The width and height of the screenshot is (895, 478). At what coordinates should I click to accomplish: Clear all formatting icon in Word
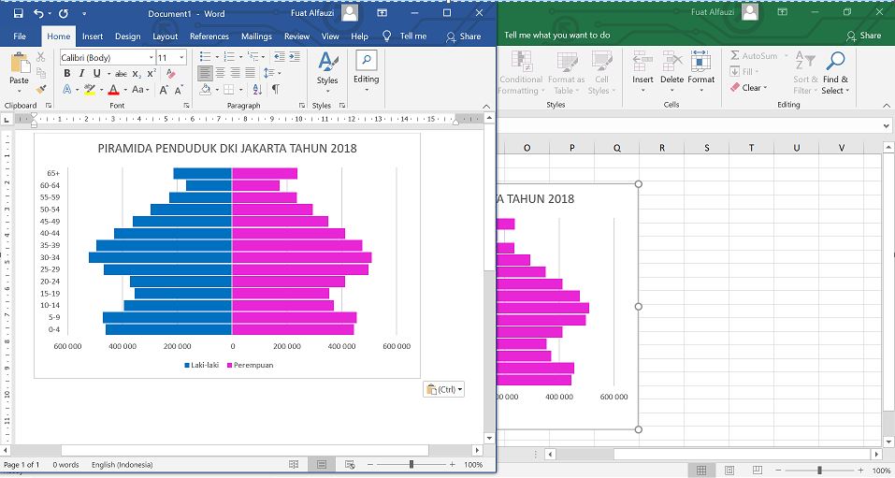pos(170,73)
